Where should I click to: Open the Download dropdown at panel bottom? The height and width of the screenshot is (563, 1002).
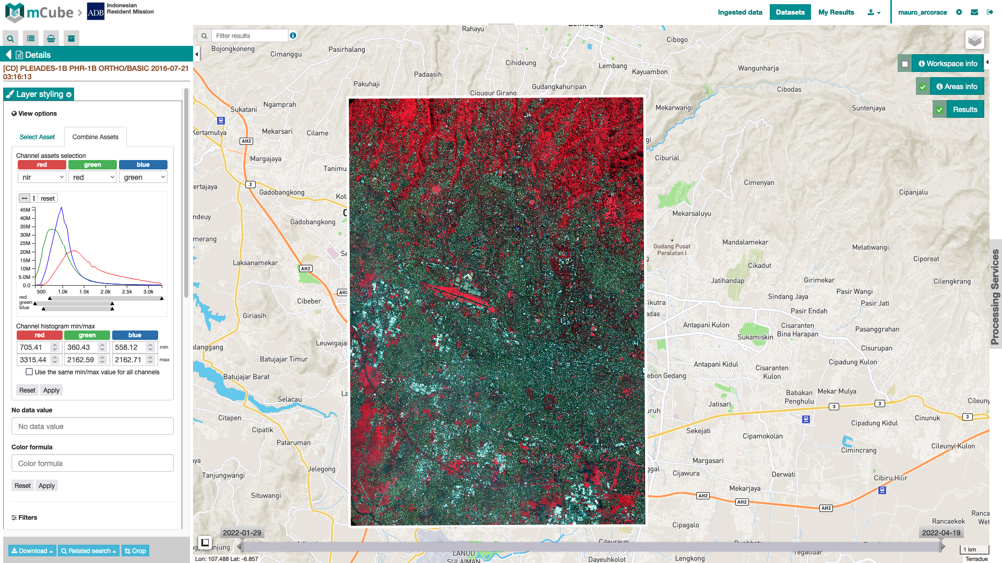[31, 550]
